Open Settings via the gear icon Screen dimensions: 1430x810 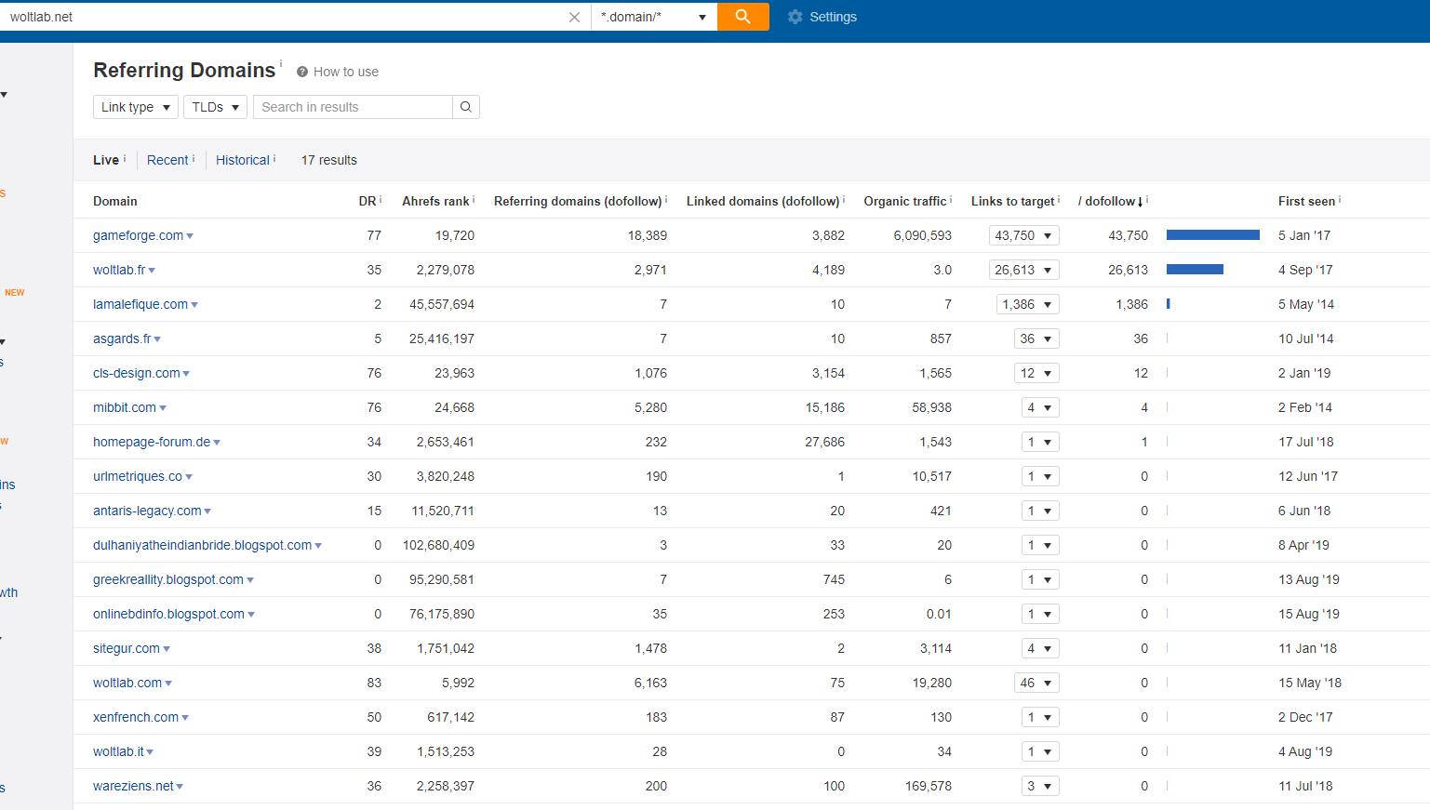795,17
